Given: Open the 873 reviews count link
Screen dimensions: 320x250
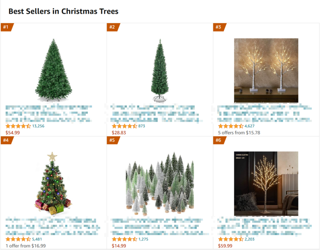Looking at the screenshot, I should (142, 126).
